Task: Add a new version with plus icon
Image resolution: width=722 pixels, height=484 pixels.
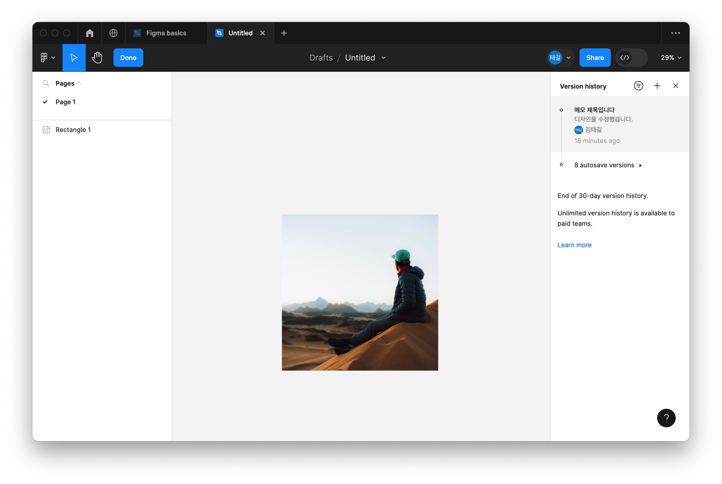Action: (x=657, y=86)
